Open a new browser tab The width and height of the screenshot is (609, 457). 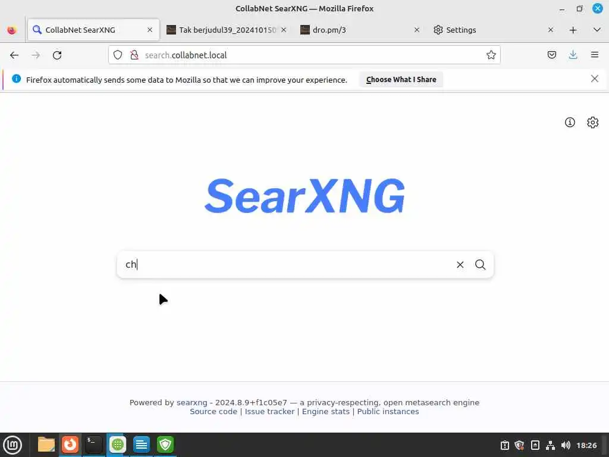coord(573,30)
